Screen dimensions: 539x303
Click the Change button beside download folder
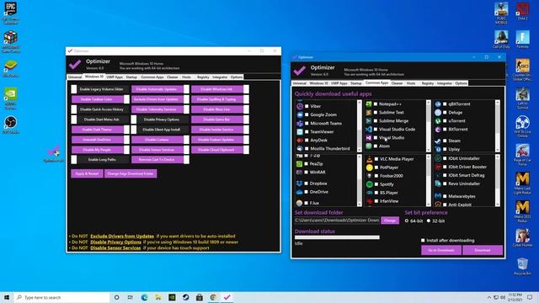[x=390, y=221]
